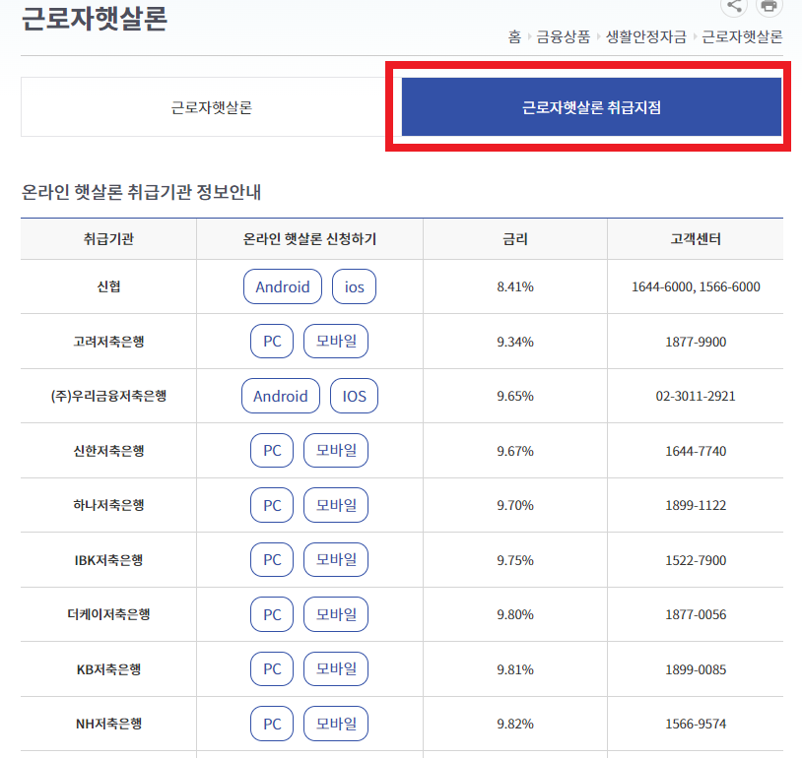Viewport: 802px width, 758px height.
Task: Click the 9.75% interest rate
Action: coord(515,560)
